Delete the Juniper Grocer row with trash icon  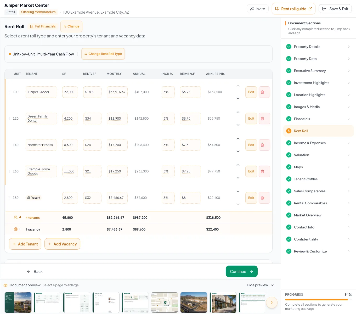264,92
